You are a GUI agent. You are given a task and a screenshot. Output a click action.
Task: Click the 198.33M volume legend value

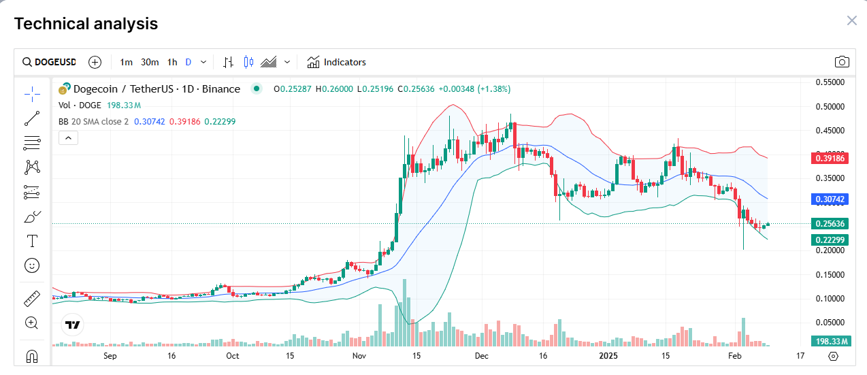click(124, 105)
